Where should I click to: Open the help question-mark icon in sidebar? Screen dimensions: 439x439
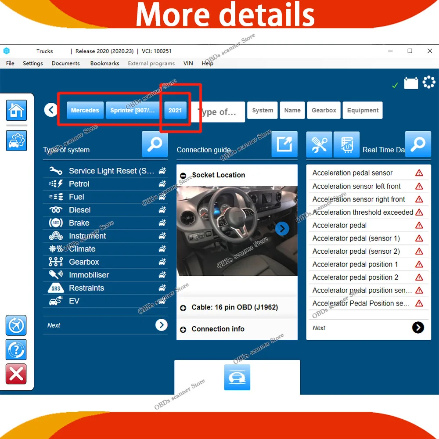16,350
